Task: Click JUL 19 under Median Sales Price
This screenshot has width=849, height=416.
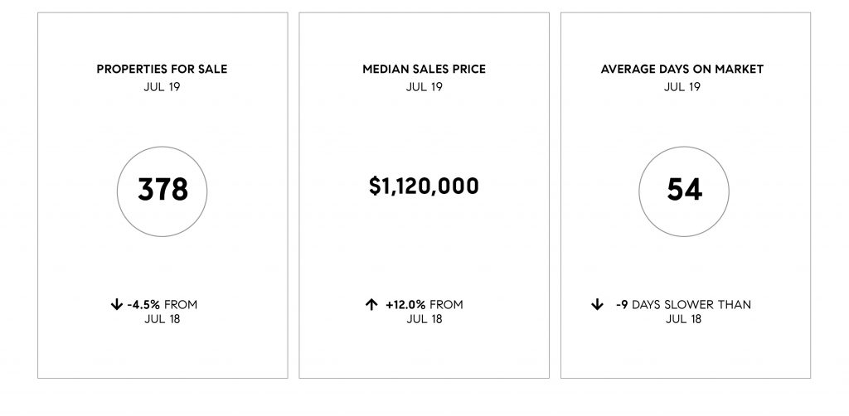Action: click(424, 86)
